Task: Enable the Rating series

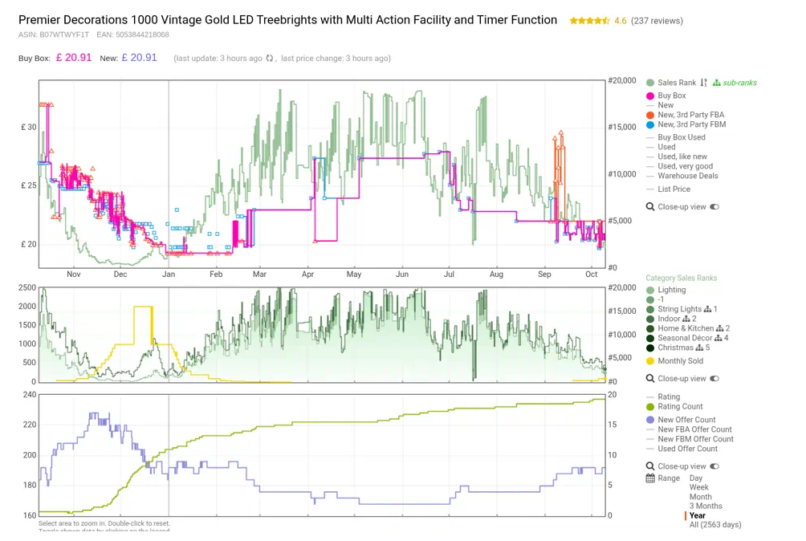Action: click(x=663, y=397)
